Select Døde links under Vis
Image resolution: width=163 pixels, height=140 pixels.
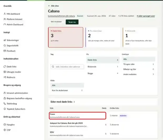point(103,60)
